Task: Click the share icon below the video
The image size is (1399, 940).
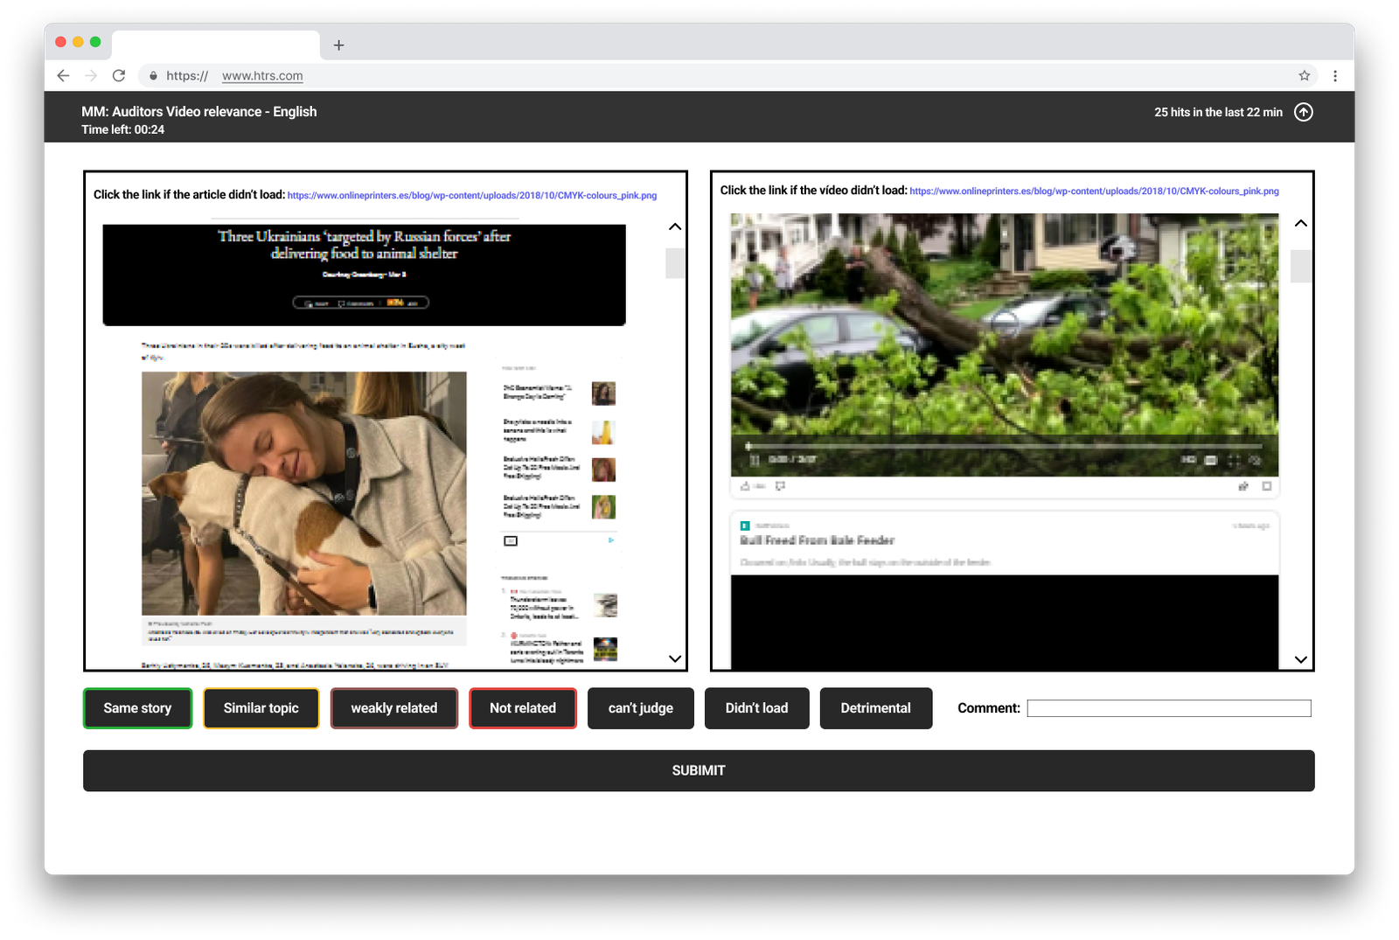Action: (1242, 486)
